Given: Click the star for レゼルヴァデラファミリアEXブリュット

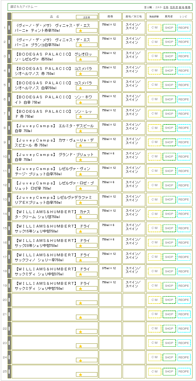Looking at the screenshot, I should coord(80,203).
